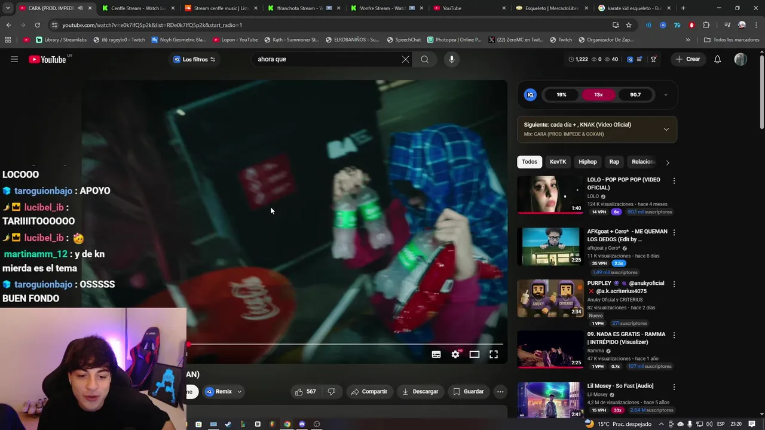Click Compartir button
This screenshot has width=765, height=430.
369,391
